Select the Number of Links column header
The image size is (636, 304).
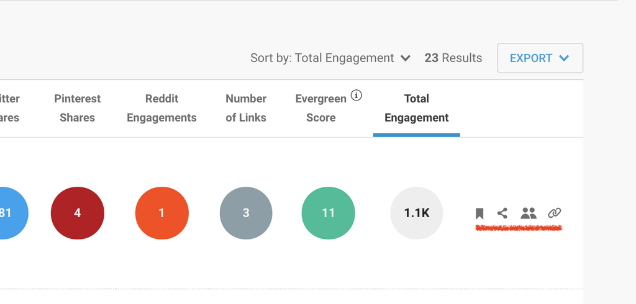pyautogui.click(x=246, y=108)
